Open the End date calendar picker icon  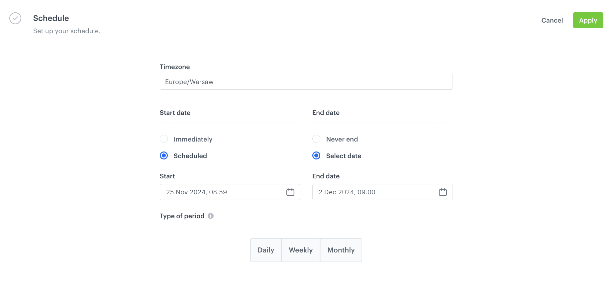coord(443,192)
